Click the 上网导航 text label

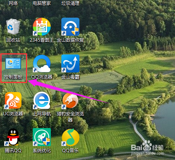tap(42, 114)
